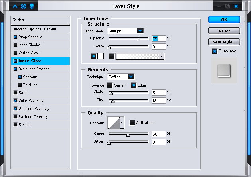Click the Choke percent field
The image size is (251, 177).
[x=159, y=92]
